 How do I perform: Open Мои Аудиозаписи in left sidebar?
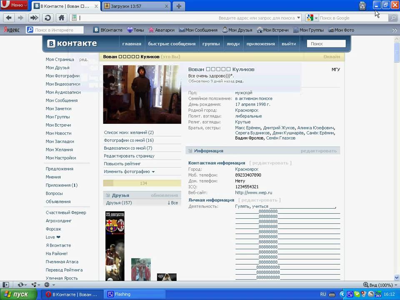(x=63, y=92)
